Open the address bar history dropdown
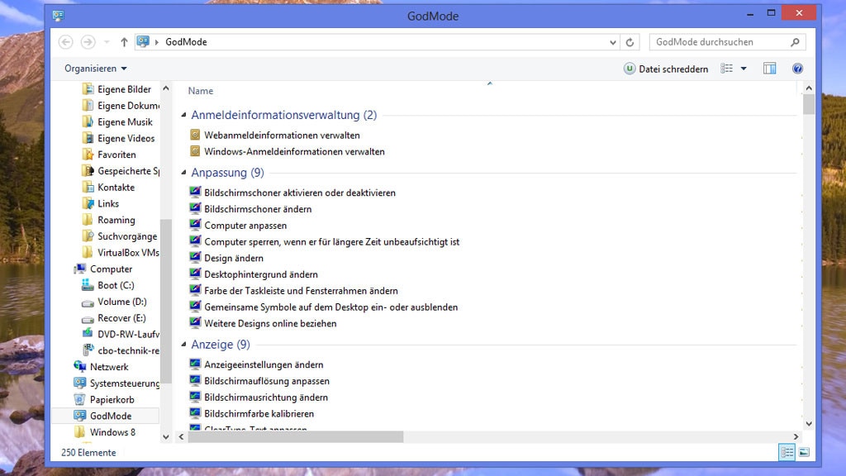 (x=613, y=42)
